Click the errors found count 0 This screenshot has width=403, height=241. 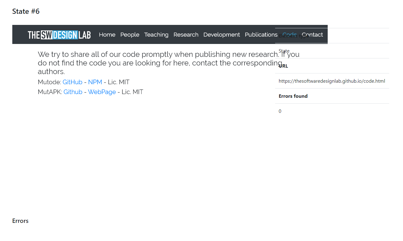(280, 111)
